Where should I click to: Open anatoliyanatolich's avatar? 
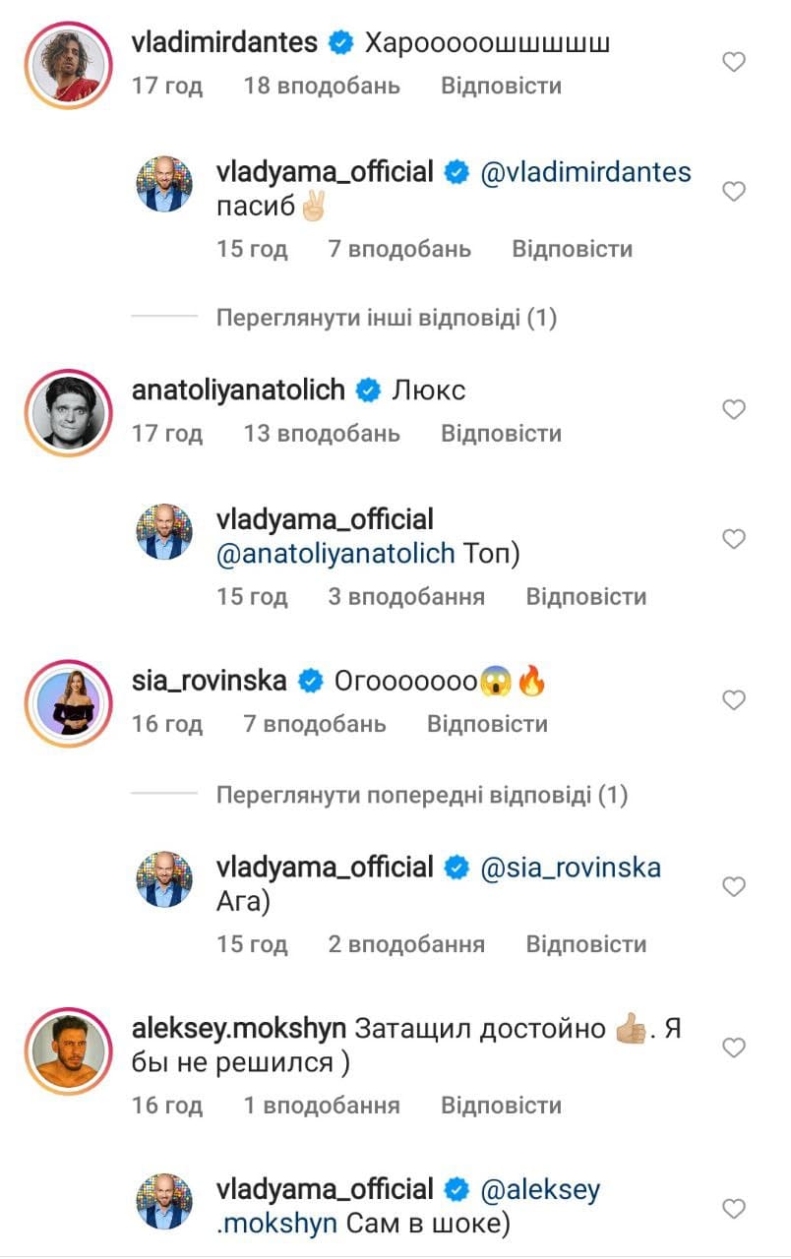[x=67, y=410]
